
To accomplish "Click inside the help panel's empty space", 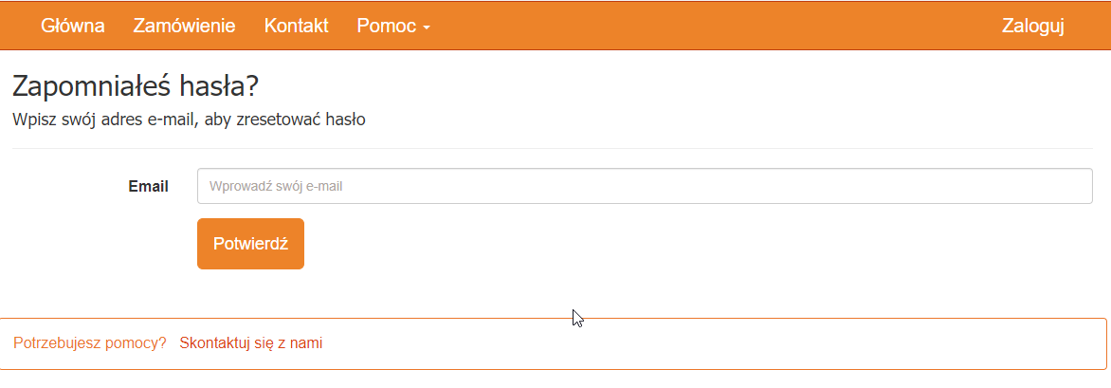I will coord(711,343).
